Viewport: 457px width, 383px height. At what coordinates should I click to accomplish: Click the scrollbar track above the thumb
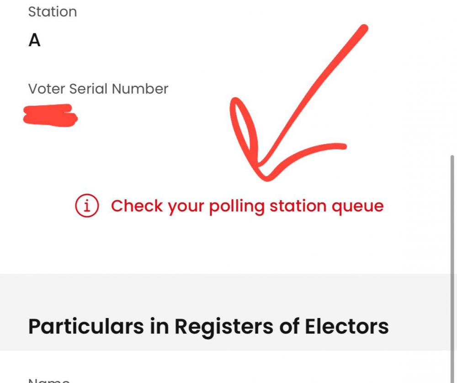click(452, 77)
